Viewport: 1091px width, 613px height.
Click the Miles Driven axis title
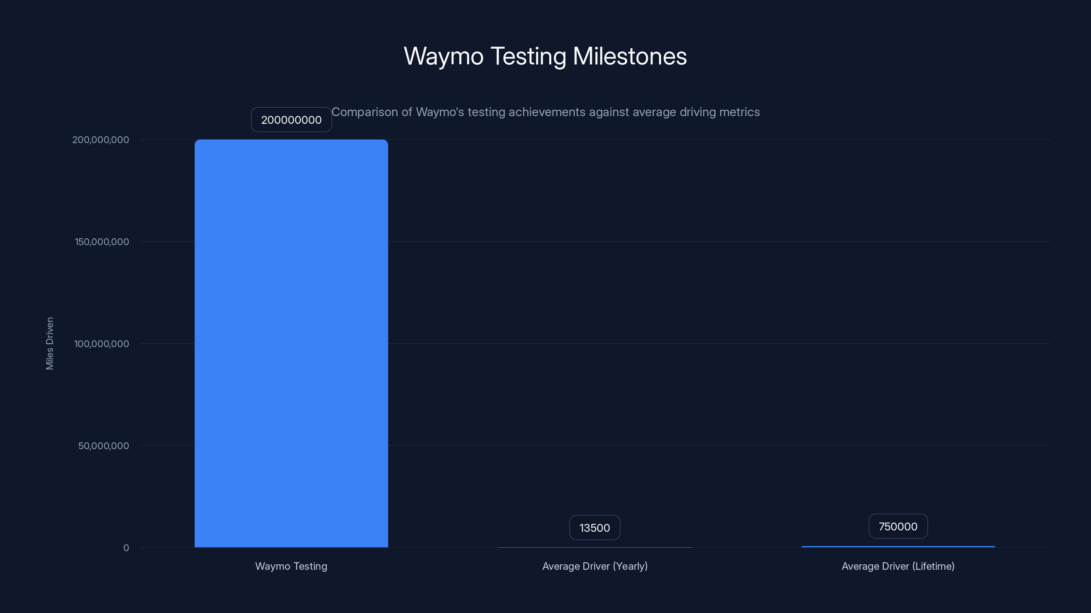pyautogui.click(x=49, y=344)
